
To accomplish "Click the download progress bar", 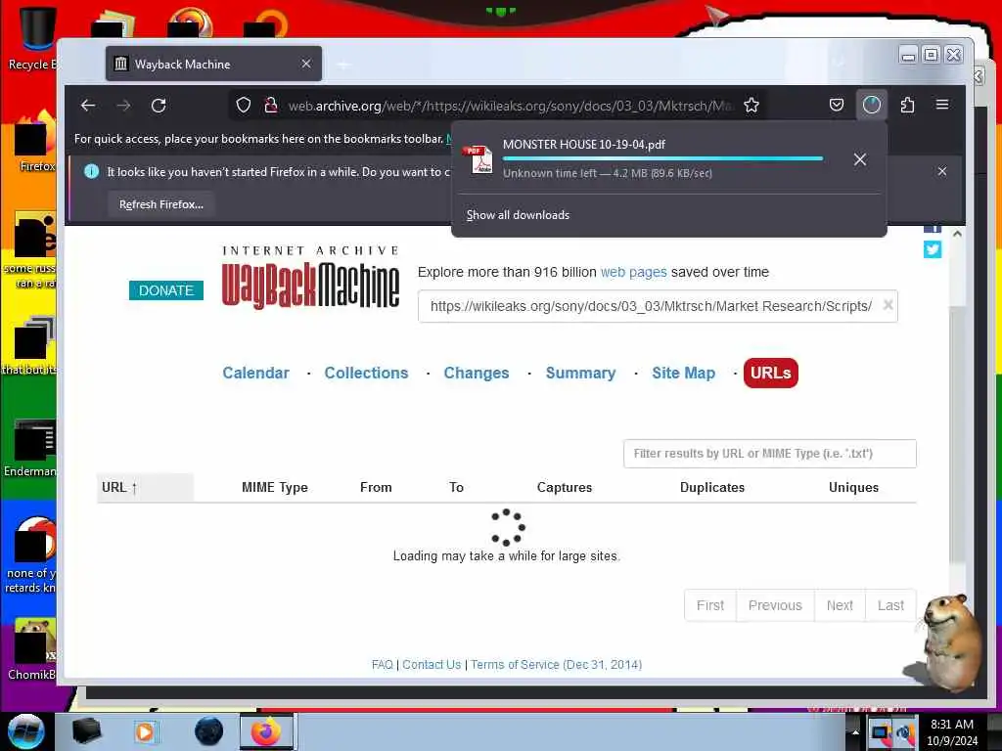I will pyautogui.click(x=662, y=158).
